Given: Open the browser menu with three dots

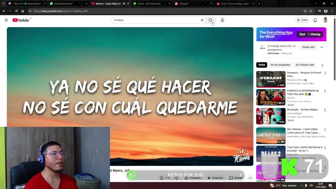Looking at the screenshot, I should click(332, 11).
